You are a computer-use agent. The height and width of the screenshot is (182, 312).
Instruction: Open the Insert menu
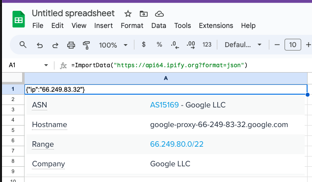(x=104, y=26)
